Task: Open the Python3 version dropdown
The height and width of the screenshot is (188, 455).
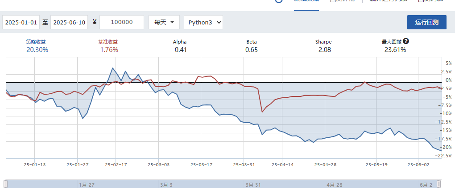Action: (203, 22)
